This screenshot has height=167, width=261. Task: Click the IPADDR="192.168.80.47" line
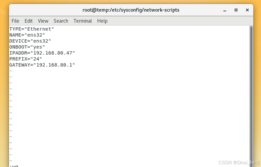(42, 53)
